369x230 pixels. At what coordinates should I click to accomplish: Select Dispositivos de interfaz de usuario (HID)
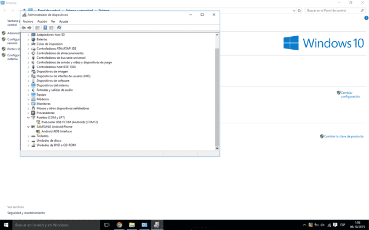pyautogui.click(x=63, y=76)
